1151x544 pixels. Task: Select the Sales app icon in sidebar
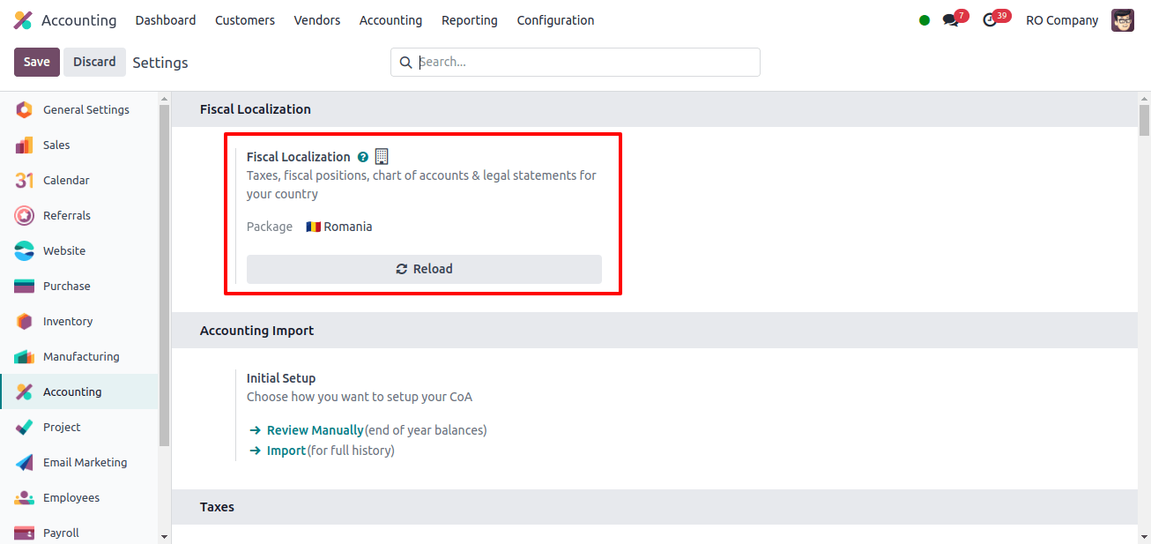pos(24,145)
